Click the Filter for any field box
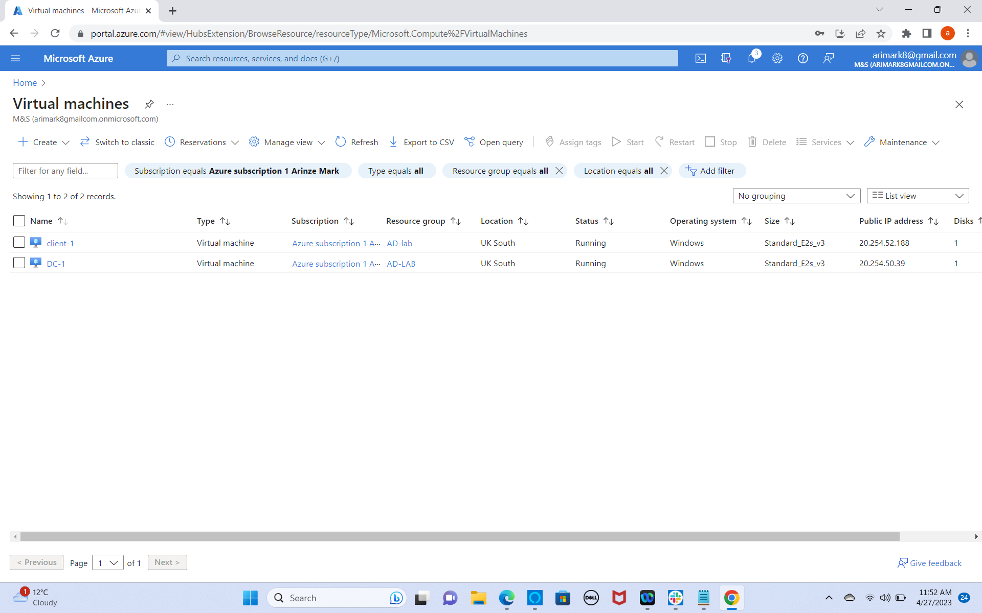The width and height of the screenshot is (982, 613). coord(65,171)
